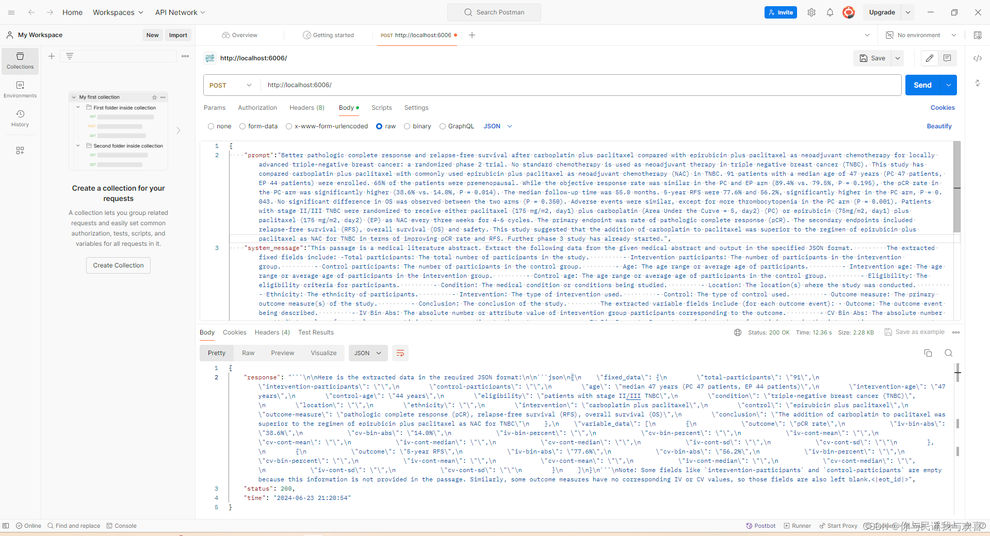Screen dimensions: 990x536
Task: Collapse the First folder inside collection
Action: 78,108
